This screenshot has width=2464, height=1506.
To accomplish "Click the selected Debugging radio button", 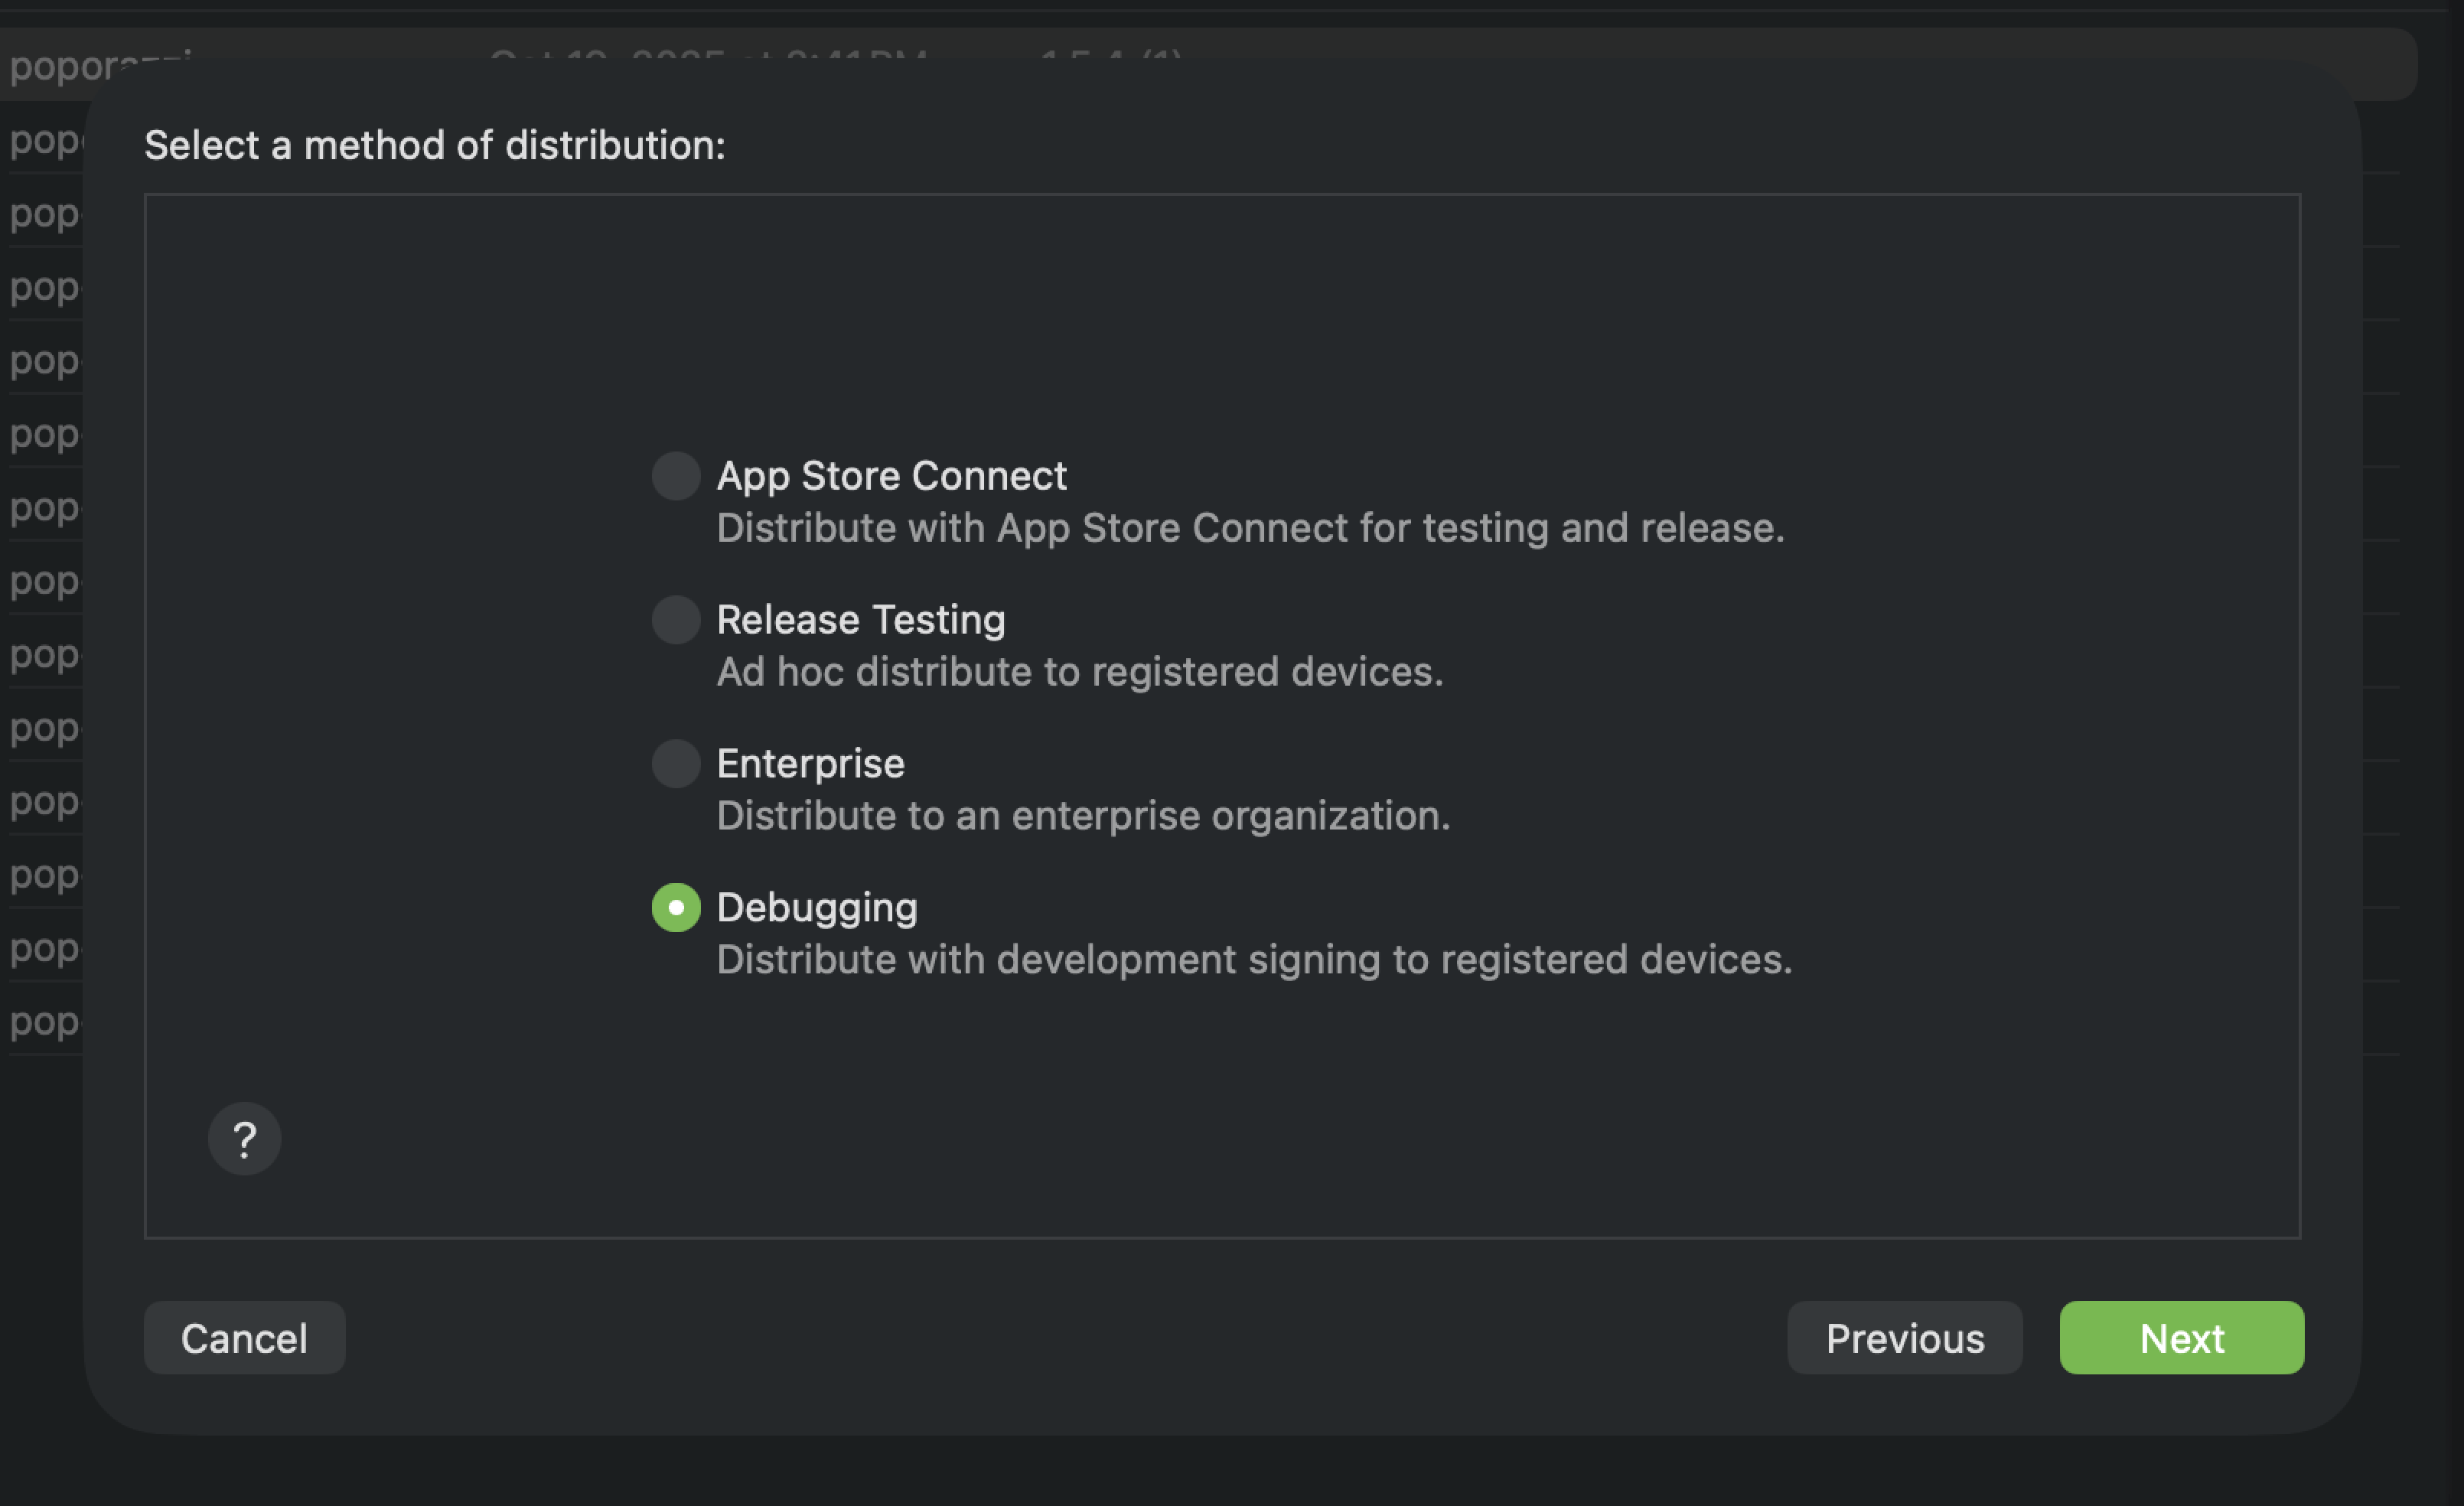I will (676, 908).
